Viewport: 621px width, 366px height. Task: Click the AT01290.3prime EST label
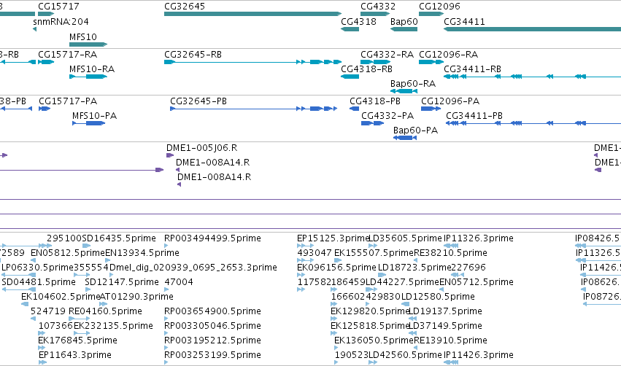tap(136, 297)
